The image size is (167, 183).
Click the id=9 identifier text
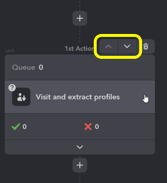click(10, 51)
